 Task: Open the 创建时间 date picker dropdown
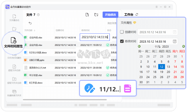click(x=174, y=32)
